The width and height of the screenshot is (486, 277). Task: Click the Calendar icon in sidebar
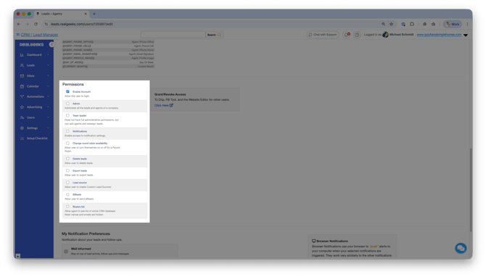coord(22,86)
